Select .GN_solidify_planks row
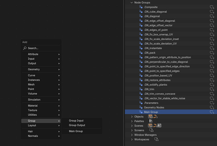217x146 pixels. tap(171, 85)
